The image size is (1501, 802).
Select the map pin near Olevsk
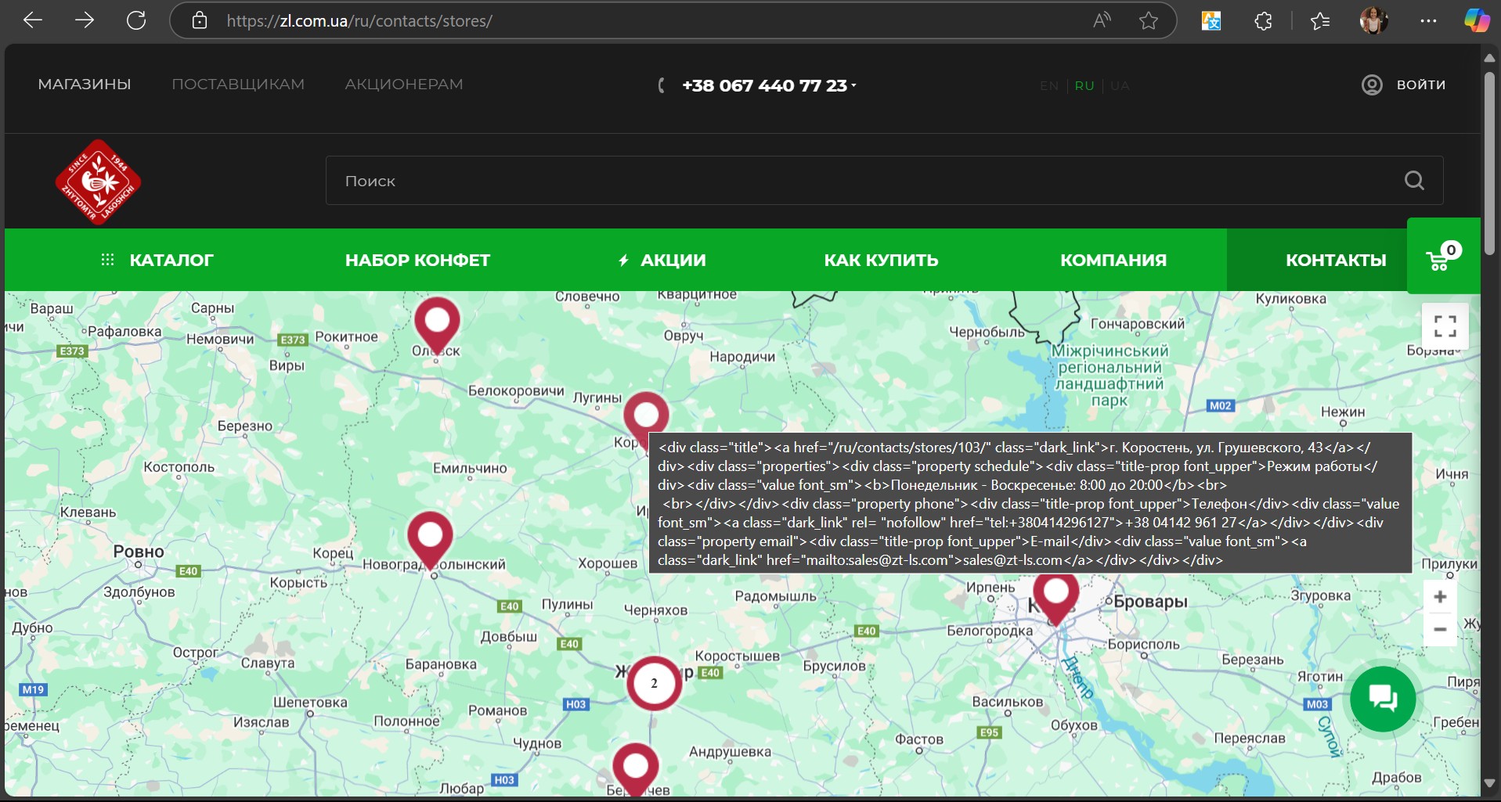[x=437, y=322]
